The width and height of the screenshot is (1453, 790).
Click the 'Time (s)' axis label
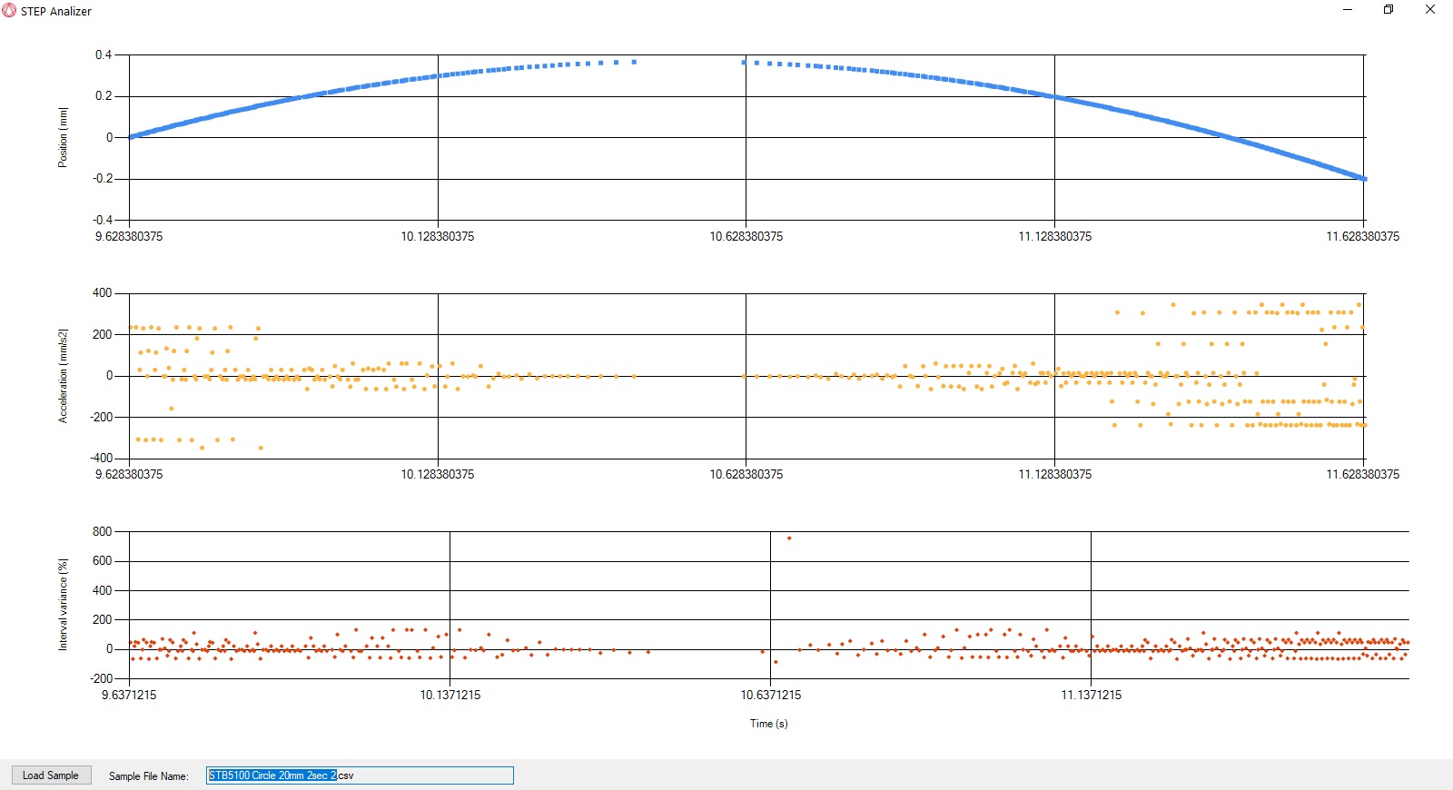(769, 724)
